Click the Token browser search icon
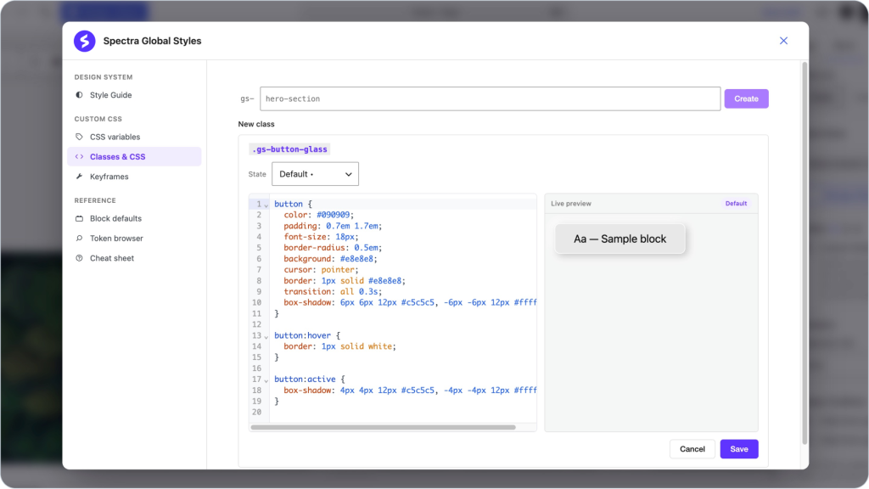869x489 pixels. tap(79, 239)
